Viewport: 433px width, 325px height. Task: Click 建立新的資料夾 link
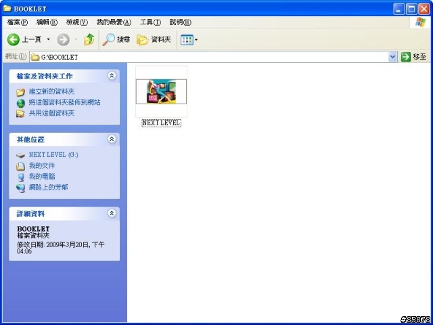(x=51, y=91)
